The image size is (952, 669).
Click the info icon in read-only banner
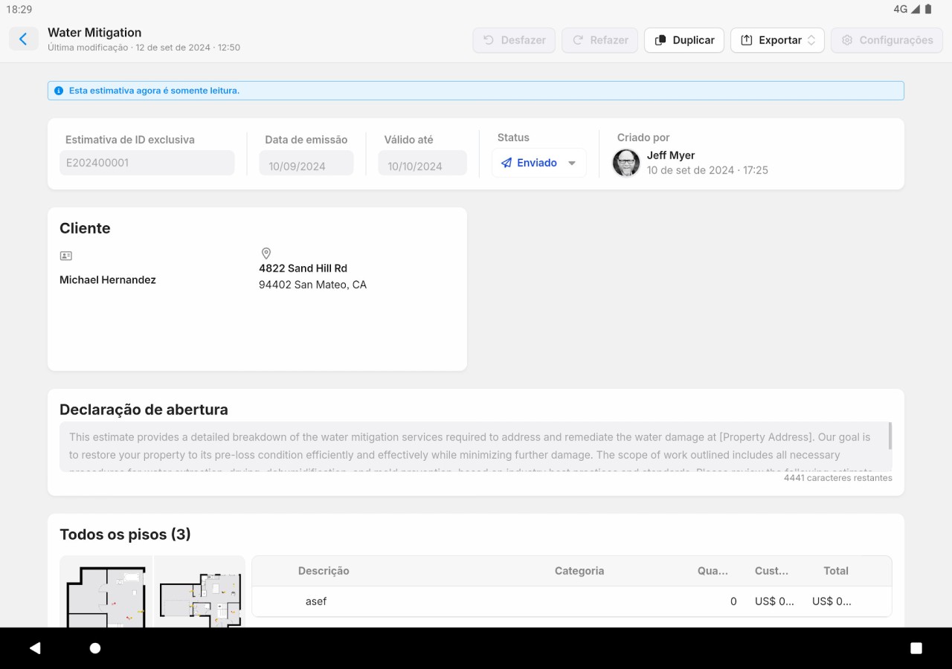pos(59,91)
